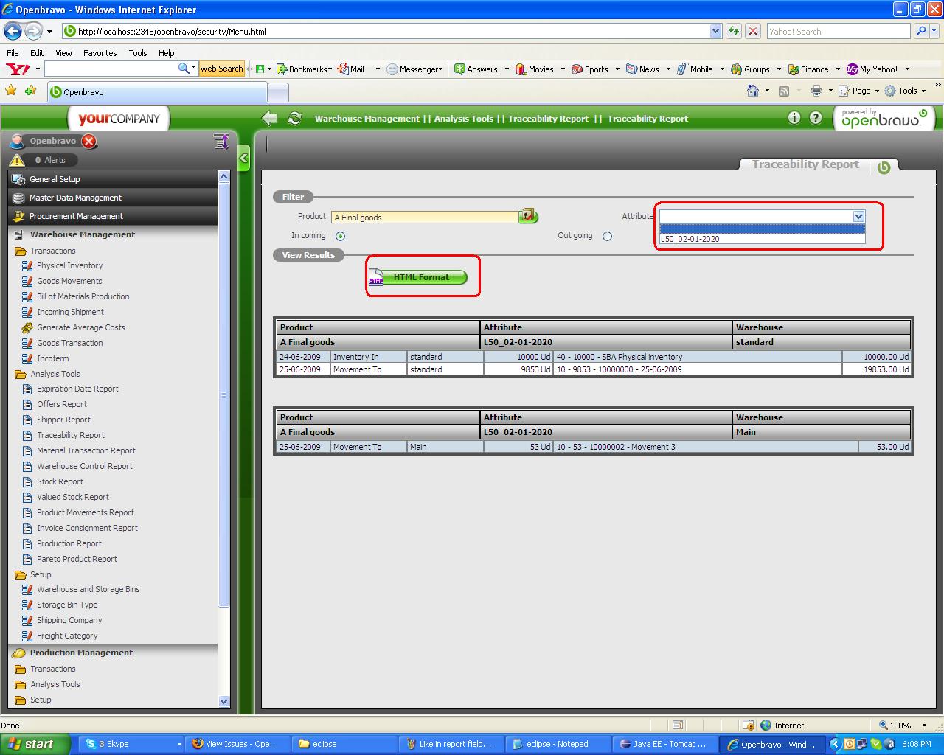This screenshot has height=755, width=944.
Task: Click the Openbravo back arrow icon
Action: (270, 118)
